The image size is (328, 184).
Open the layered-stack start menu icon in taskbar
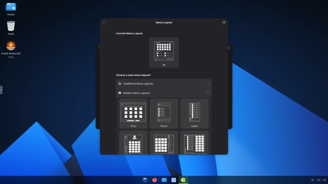click(145, 180)
